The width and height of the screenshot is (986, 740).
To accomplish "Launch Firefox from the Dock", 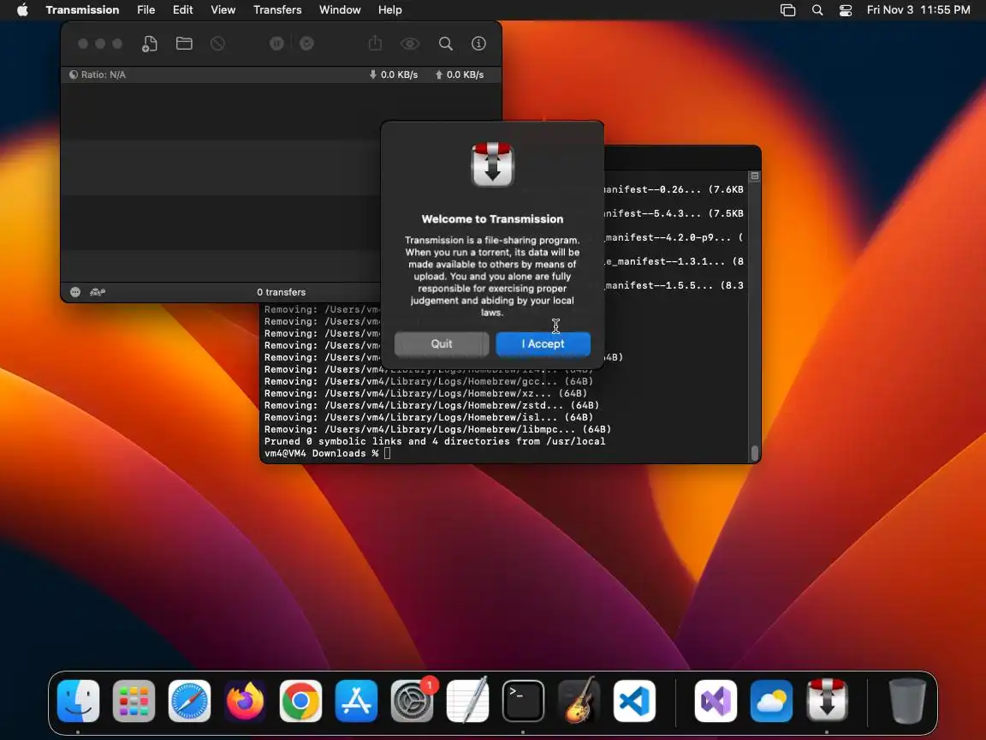I will 246,701.
